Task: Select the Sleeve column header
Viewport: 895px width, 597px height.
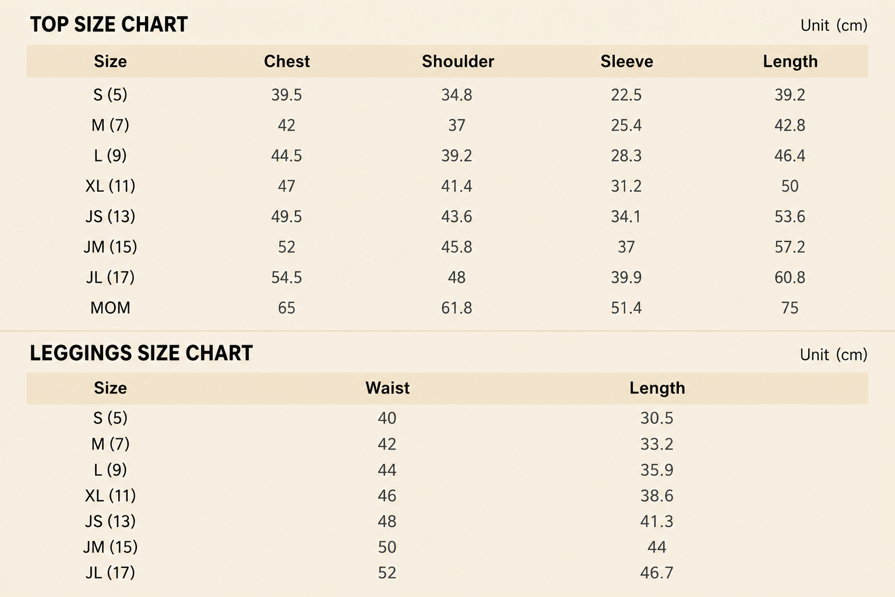Action: (627, 61)
